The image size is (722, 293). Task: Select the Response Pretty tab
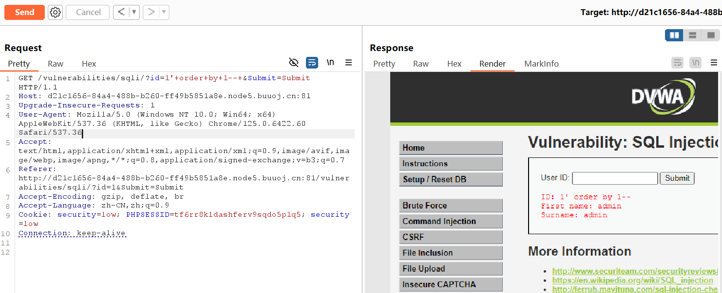384,64
